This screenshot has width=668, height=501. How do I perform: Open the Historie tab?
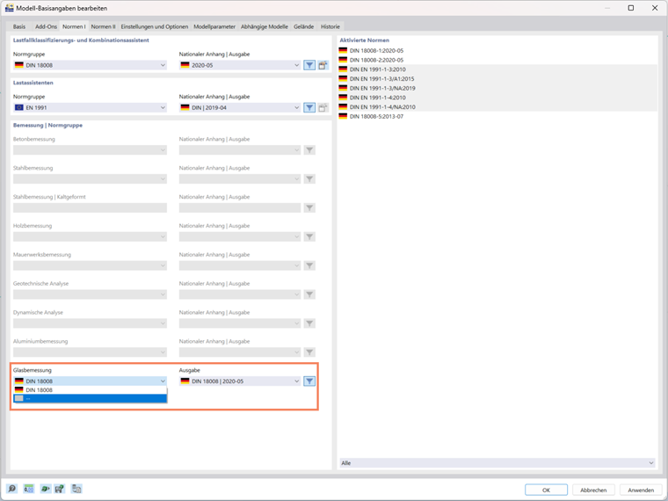[x=330, y=26]
